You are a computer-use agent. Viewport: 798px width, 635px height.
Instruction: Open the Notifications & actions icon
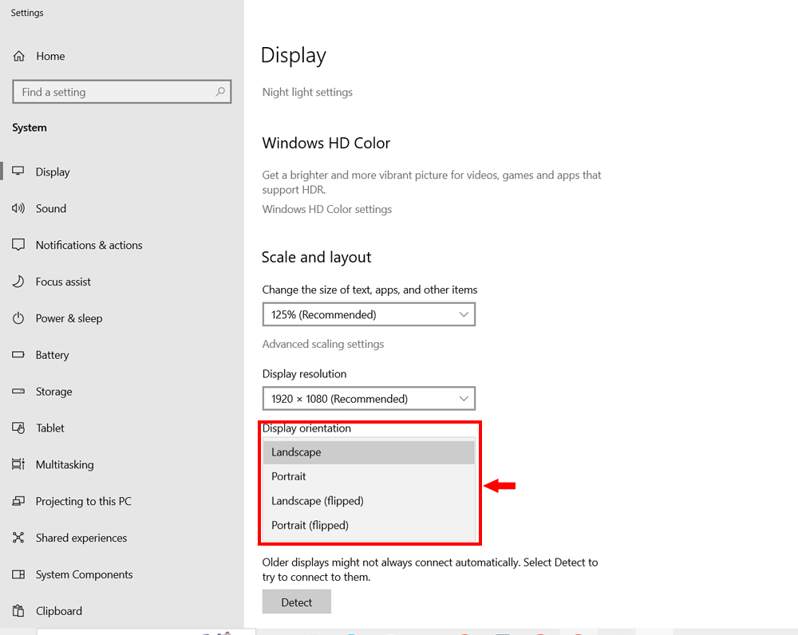click(18, 245)
